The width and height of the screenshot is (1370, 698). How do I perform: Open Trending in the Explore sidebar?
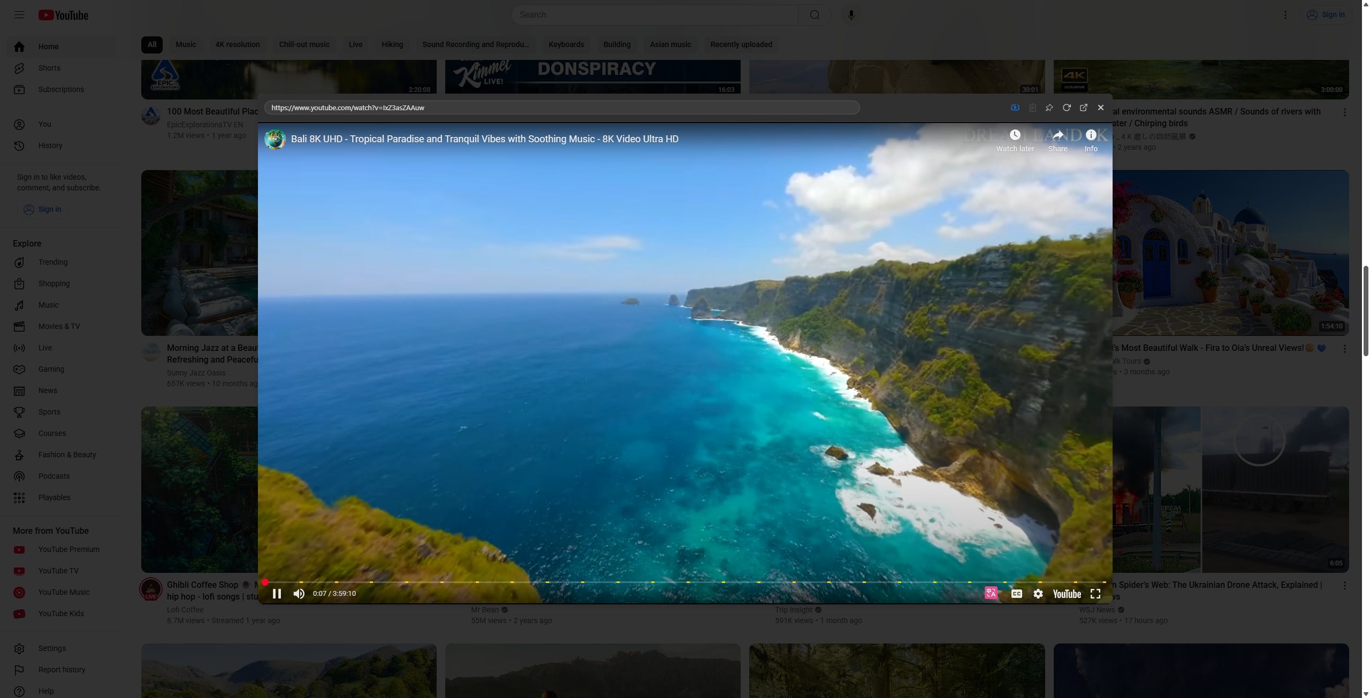(52, 262)
